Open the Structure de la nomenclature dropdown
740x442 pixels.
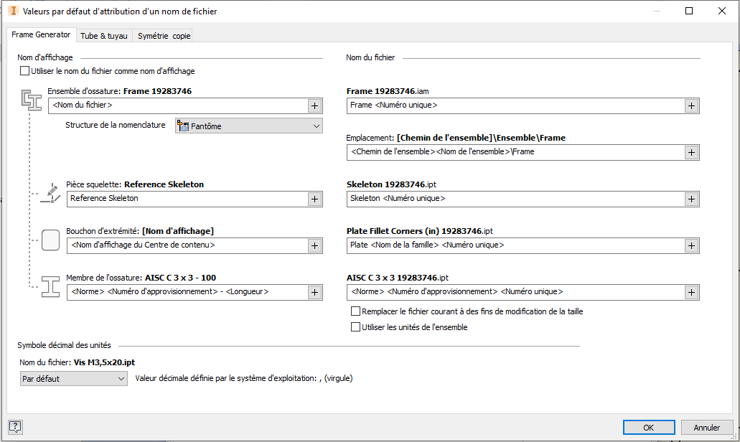[248, 126]
